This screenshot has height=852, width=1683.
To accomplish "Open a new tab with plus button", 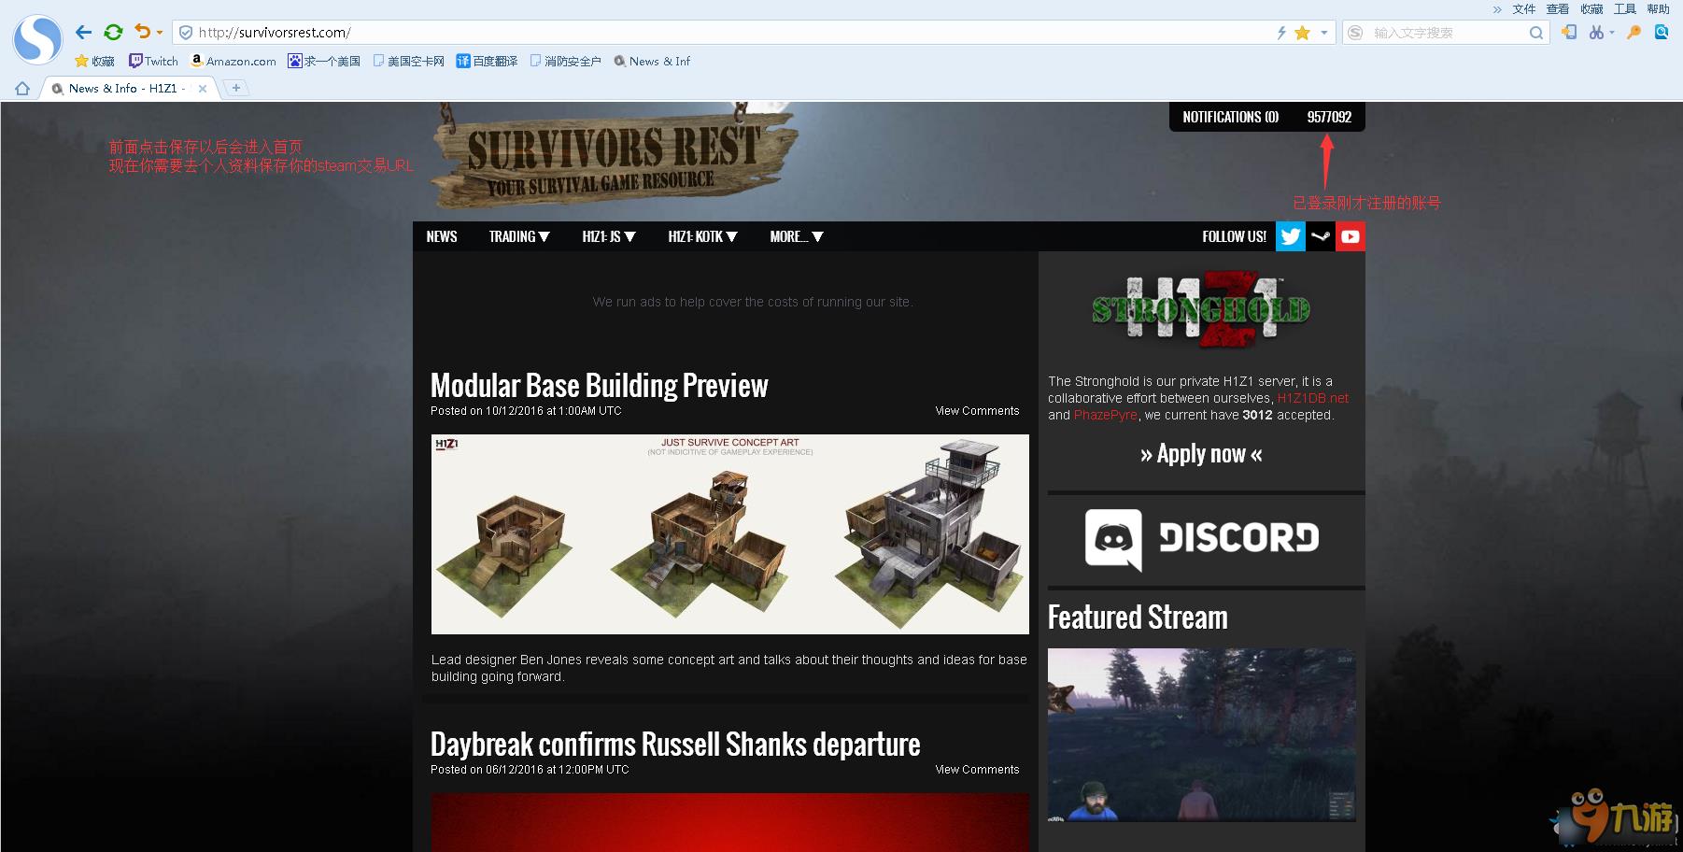I will pos(236,88).
